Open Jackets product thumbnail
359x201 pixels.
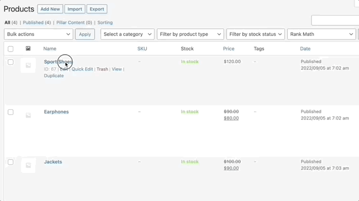point(28,165)
